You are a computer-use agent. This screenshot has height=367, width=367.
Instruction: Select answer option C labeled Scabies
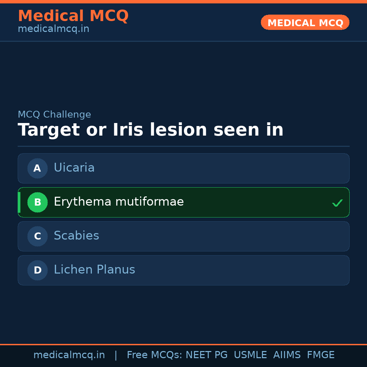coord(183,236)
